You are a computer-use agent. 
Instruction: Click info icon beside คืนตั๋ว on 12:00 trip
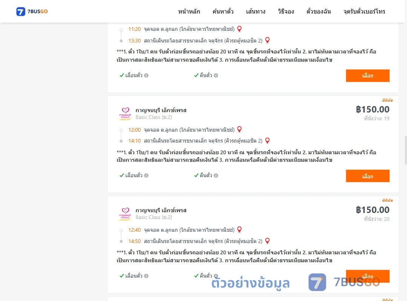(x=216, y=175)
